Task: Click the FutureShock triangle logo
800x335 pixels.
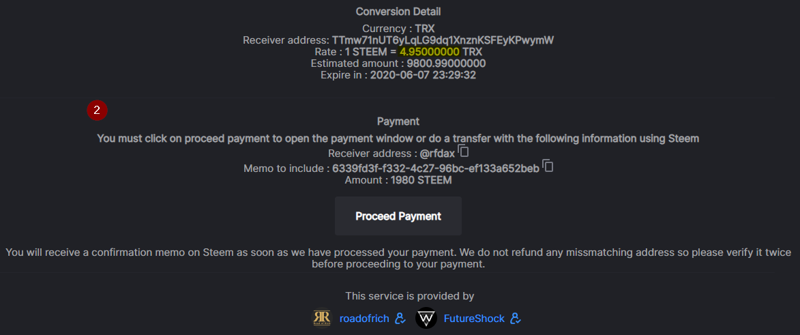Action: point(426,318)
